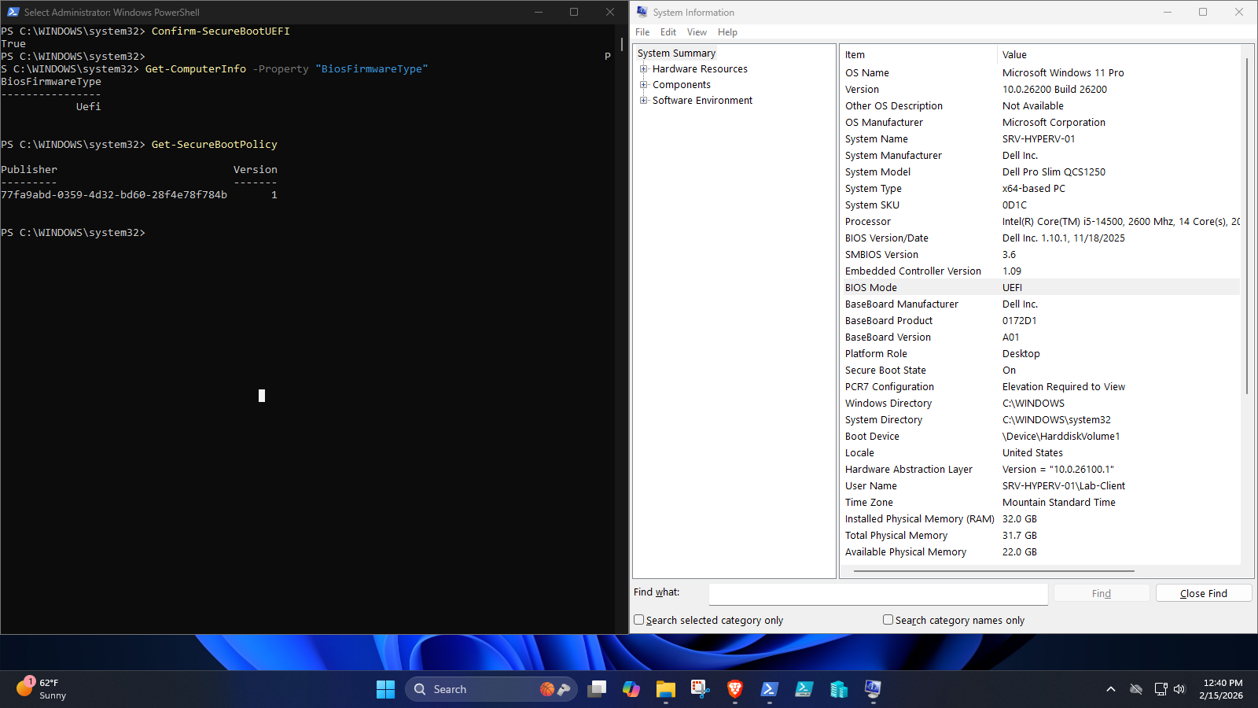Expand the Hardware Resources tree node

(x=645, y=68)
